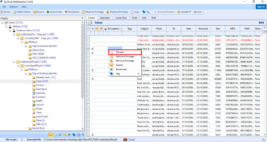267x142 pixels.
Task: Click the Sign In button
Action: point(261,7)
